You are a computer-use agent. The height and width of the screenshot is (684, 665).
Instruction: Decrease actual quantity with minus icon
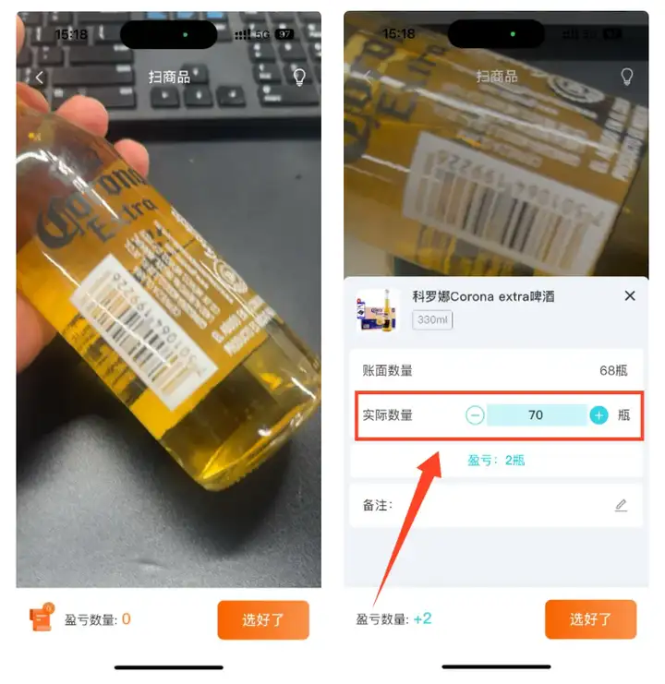tap(475, 414)
